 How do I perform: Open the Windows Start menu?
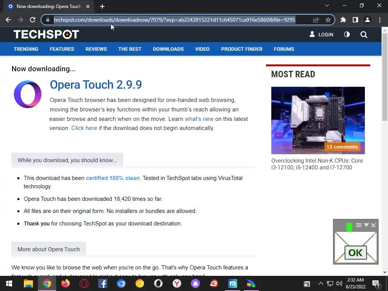[x=9, y=283]
